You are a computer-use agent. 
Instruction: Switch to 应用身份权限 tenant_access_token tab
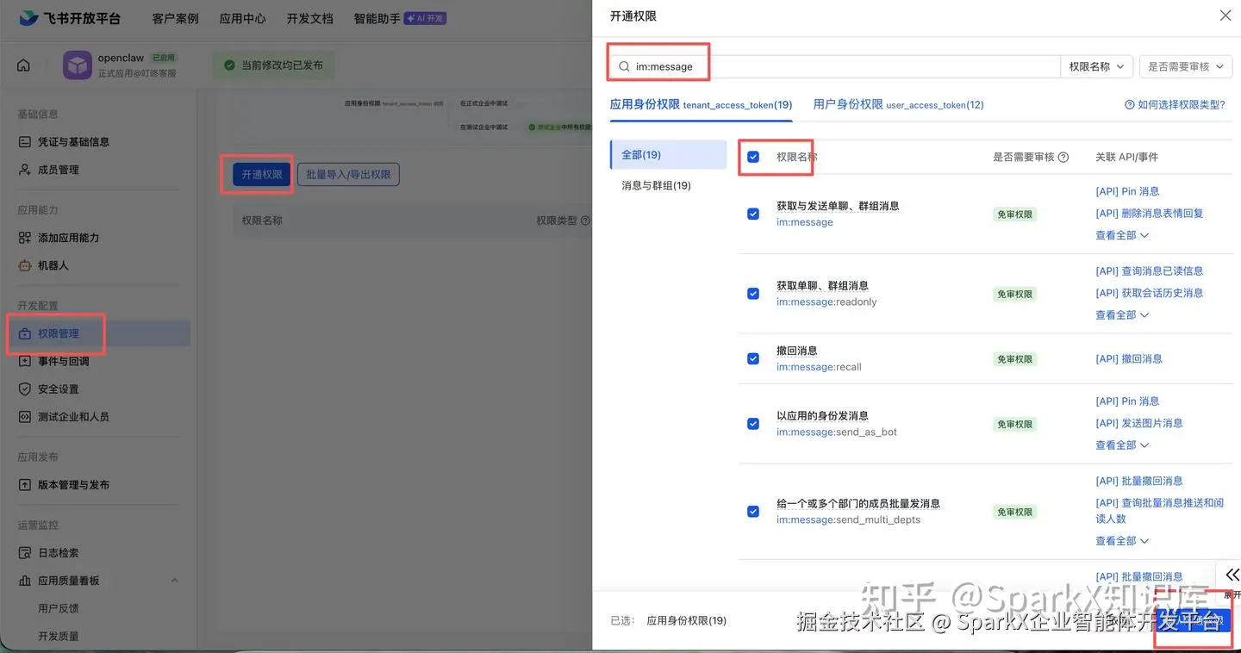point(701,104)
